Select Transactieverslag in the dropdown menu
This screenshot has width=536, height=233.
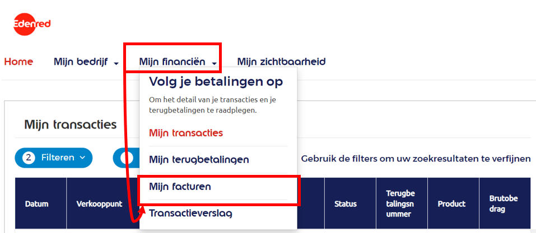pyautogui.click(x=190, y=213)
